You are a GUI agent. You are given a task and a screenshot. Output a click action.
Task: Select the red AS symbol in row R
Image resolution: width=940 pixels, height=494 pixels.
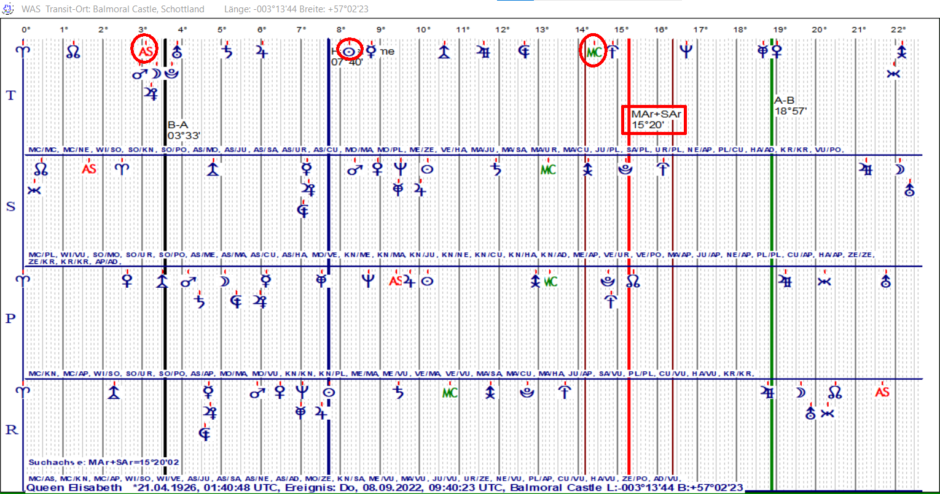[882, 392]
